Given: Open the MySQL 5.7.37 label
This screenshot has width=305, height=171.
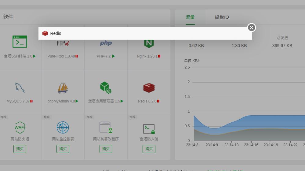Looking at the screenshot, I should click(18, 101).
